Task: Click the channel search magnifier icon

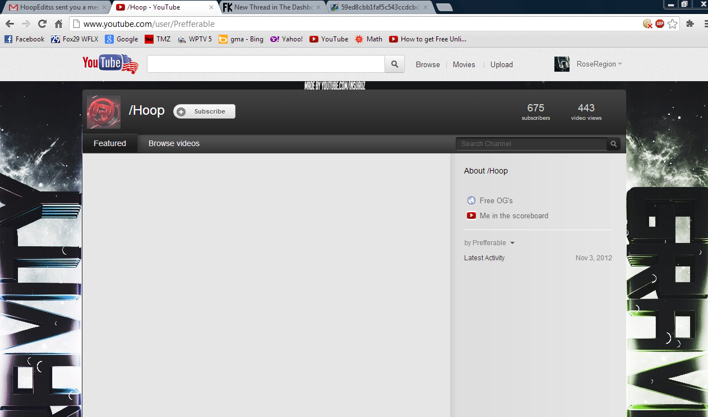Action: [614, 144]
